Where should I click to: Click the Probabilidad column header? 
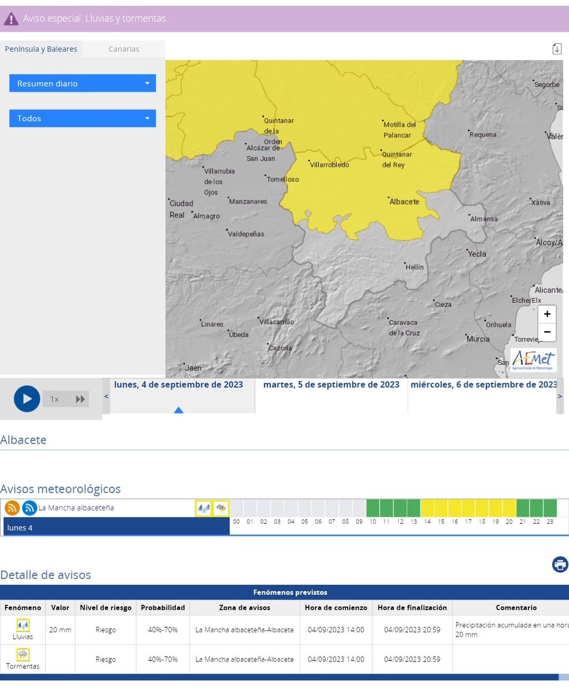(x=163, y=608)
